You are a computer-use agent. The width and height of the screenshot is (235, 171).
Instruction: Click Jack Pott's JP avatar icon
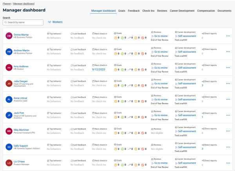click(x=9, y=115)
